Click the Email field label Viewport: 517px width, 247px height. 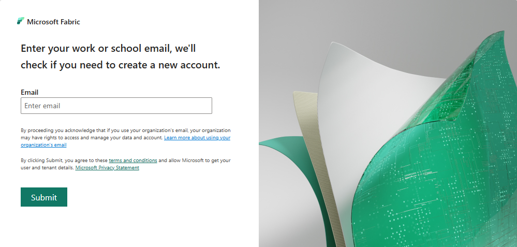click(x=29, y=92)
